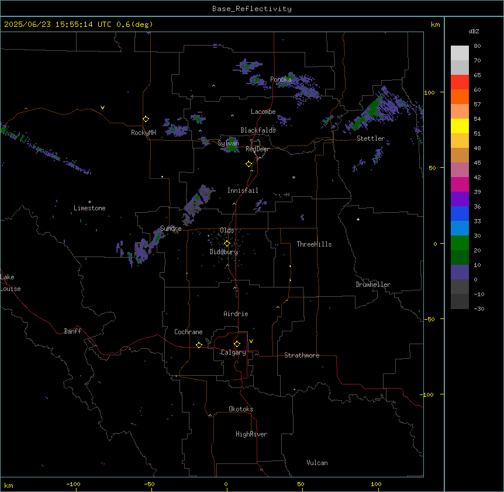Click the Stettler city label

[371, 138]
